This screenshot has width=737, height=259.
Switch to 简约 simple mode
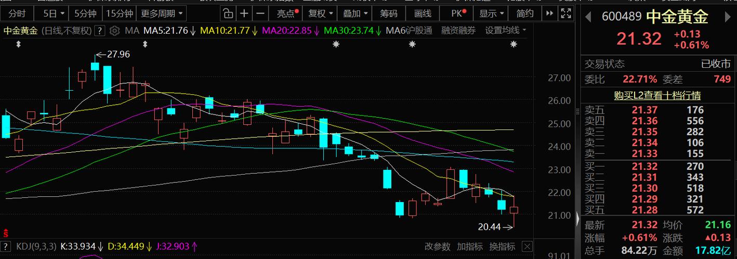tap(524, 13)
